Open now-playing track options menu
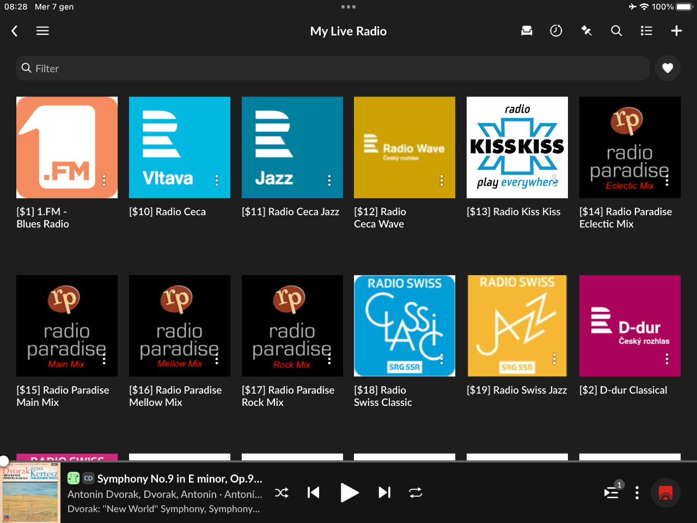 (637, 493)
